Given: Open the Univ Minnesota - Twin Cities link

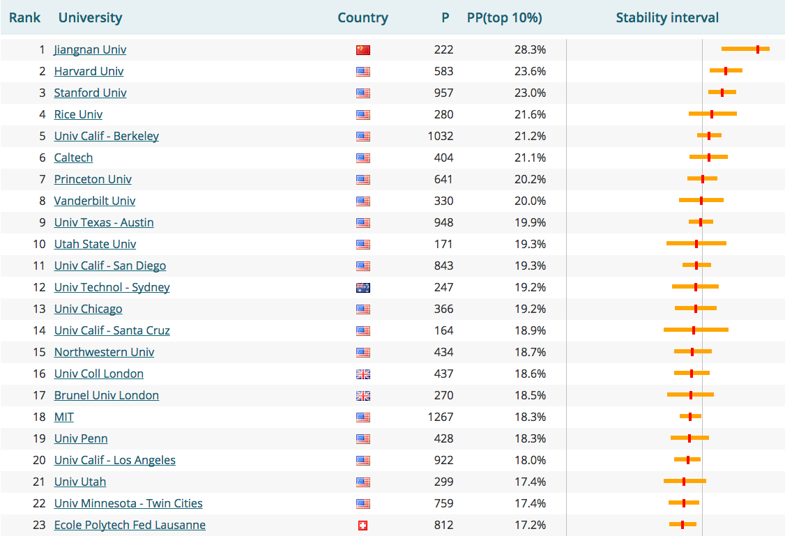Looking at the screenshot, I should (x=128, y=503).
